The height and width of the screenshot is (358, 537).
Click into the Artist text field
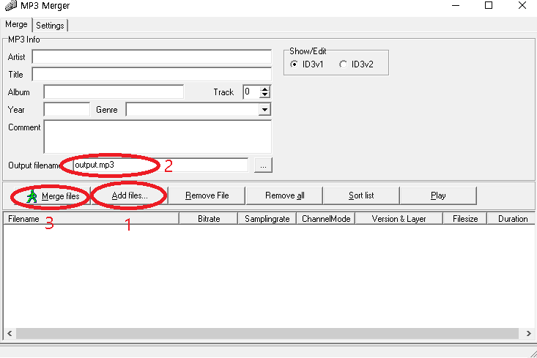152,57
